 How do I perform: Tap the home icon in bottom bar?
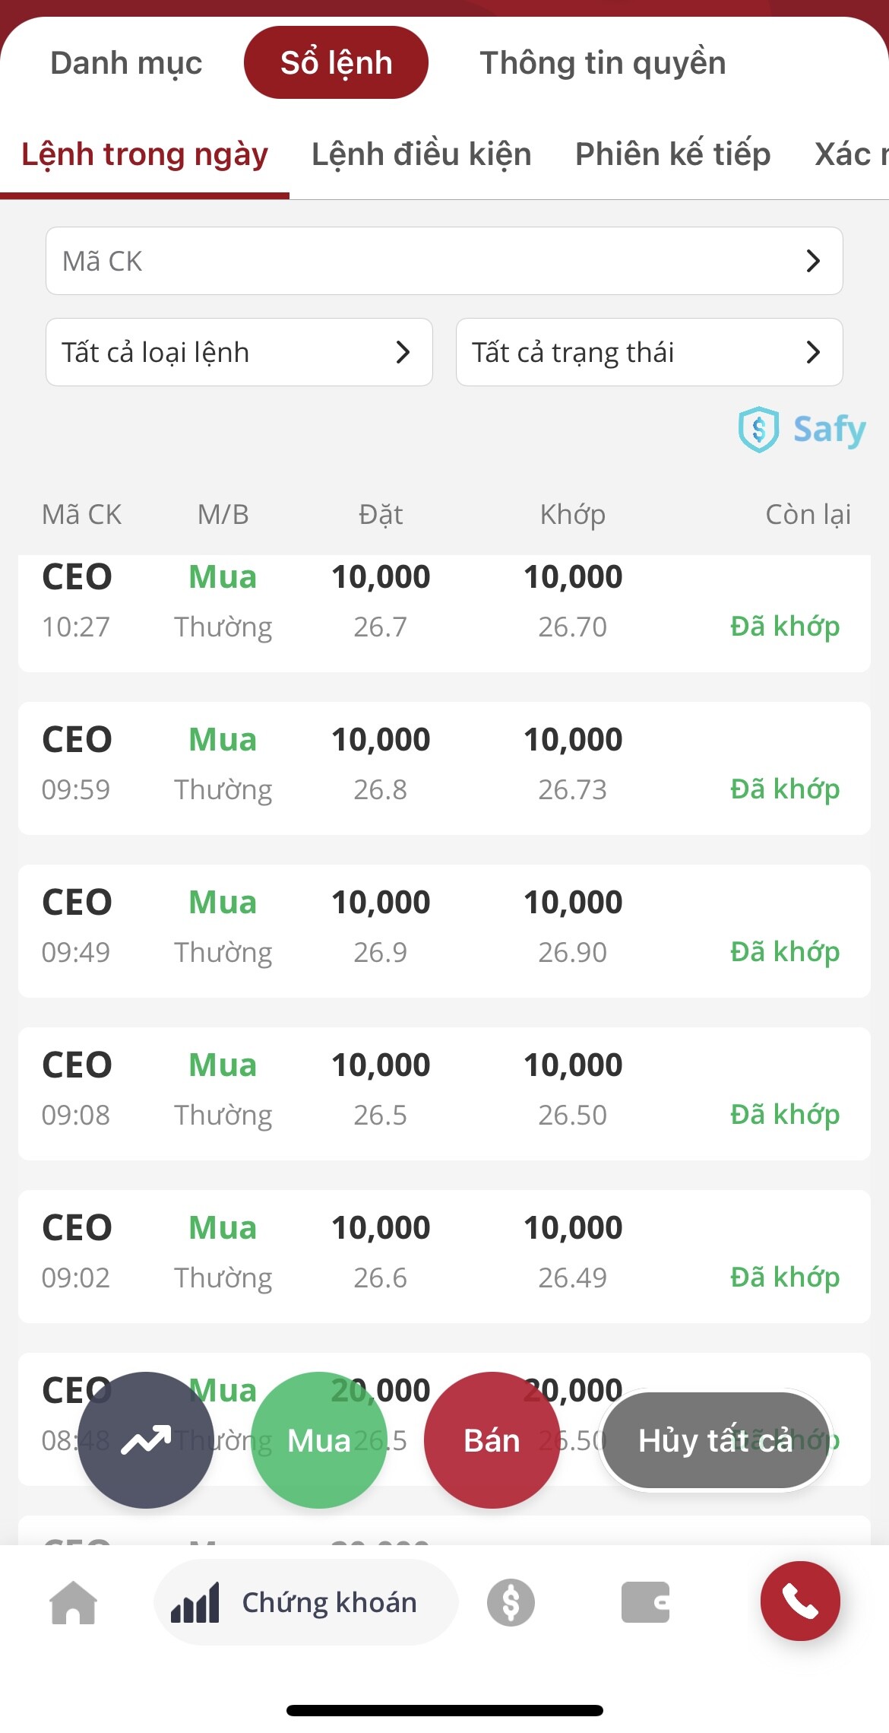coord(73,1602)
